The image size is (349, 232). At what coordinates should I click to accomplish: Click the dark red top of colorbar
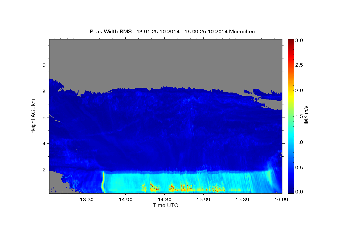(x=291, y=41)
